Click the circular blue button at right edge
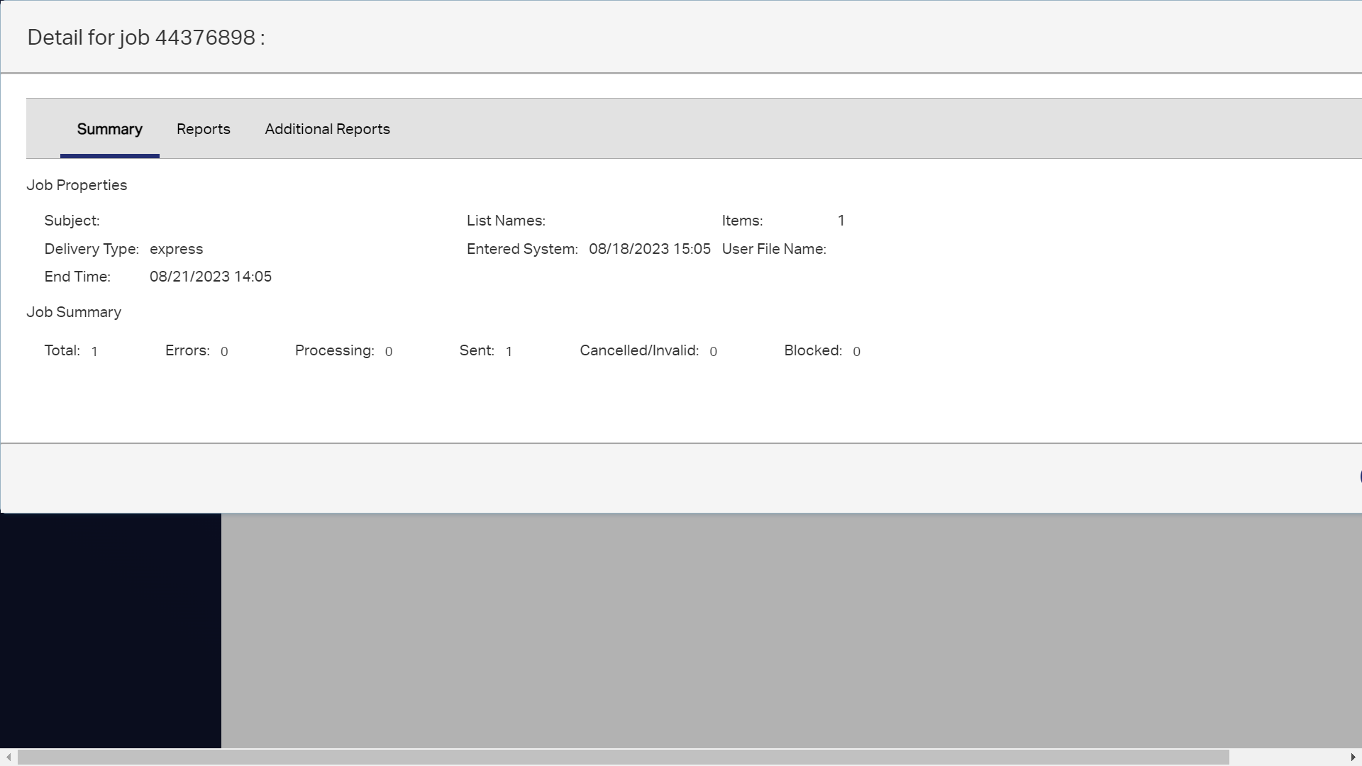The width and height of the screenshot is (1362, 766). coord(1358,477)
